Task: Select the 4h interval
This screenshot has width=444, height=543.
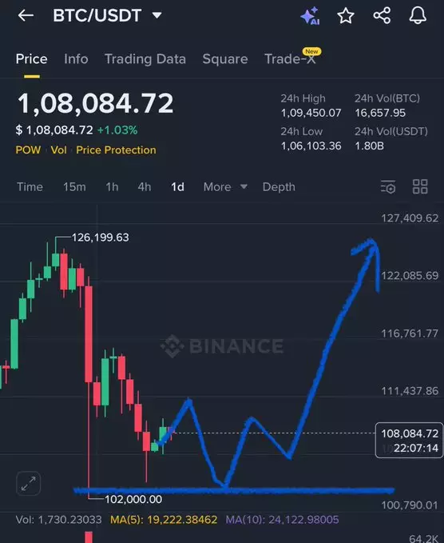Action: [145, 187]
